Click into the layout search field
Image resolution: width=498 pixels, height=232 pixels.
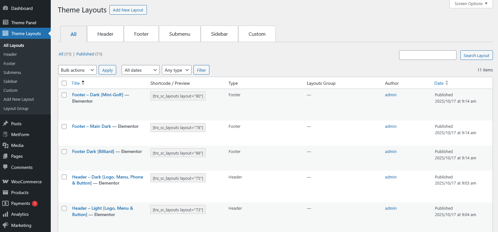pyautogui.click(x=427, y=55)
